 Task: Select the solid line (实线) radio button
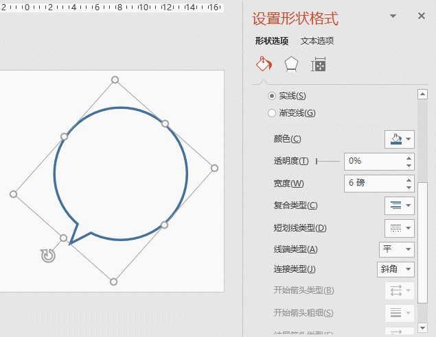point(273,96)
